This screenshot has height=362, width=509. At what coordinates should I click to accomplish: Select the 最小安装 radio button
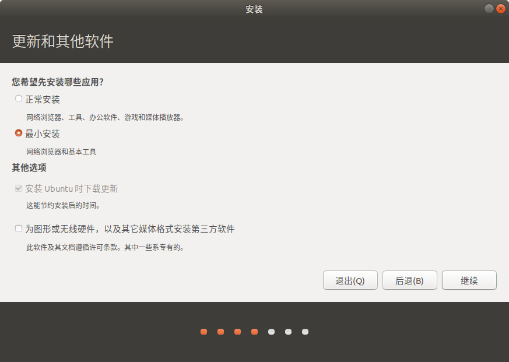click(19, 133)
